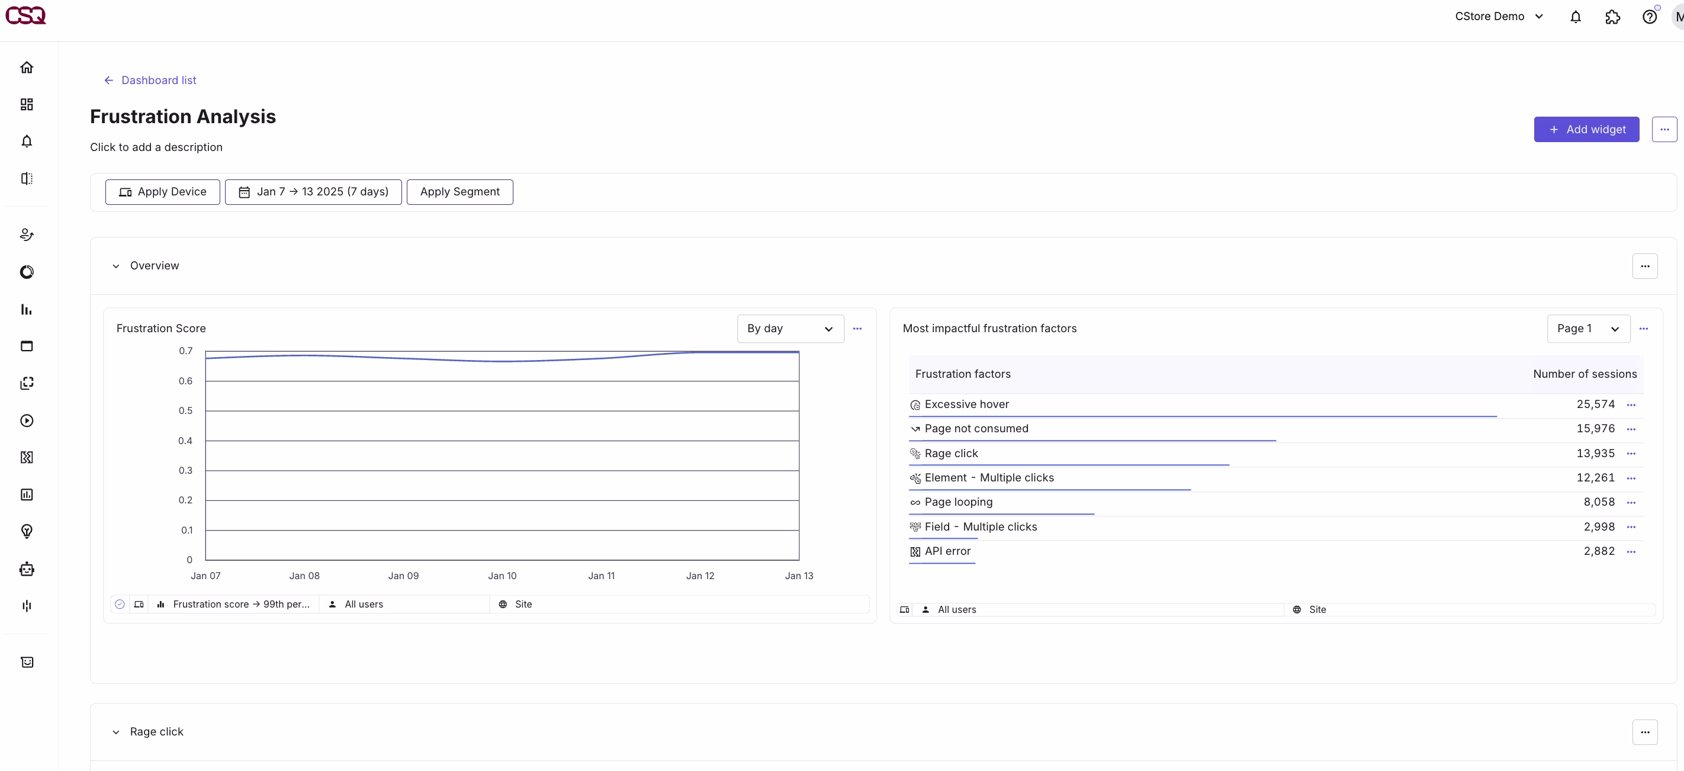Click the CSQ logo at top left
1684x771 pixels.
26,16
